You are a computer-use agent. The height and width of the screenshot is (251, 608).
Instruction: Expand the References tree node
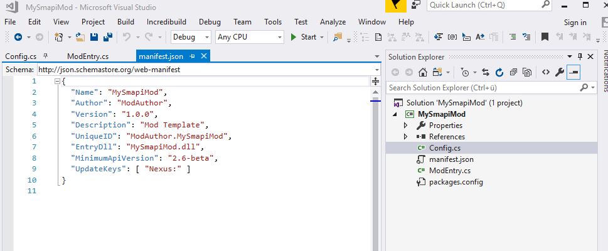point(406,136)
